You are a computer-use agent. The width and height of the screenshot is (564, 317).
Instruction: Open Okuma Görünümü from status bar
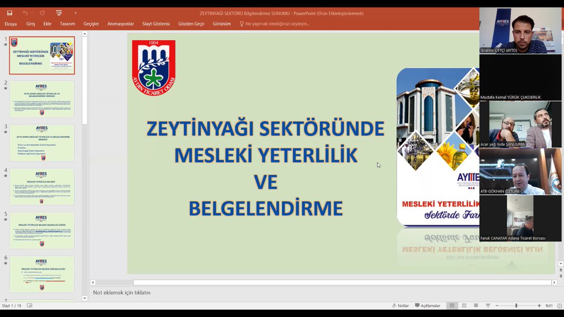476,305
